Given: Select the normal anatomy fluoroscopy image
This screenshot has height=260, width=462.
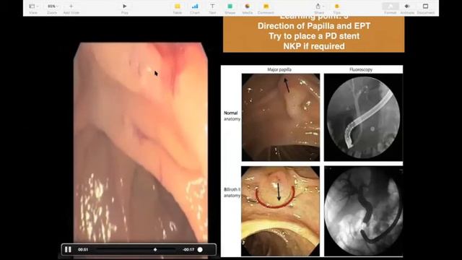Looking at the screenshot, I should 363,117.
